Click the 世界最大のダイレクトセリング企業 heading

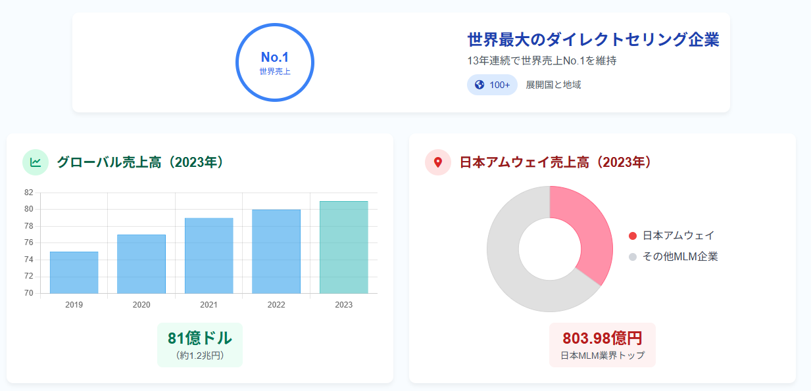593,39
